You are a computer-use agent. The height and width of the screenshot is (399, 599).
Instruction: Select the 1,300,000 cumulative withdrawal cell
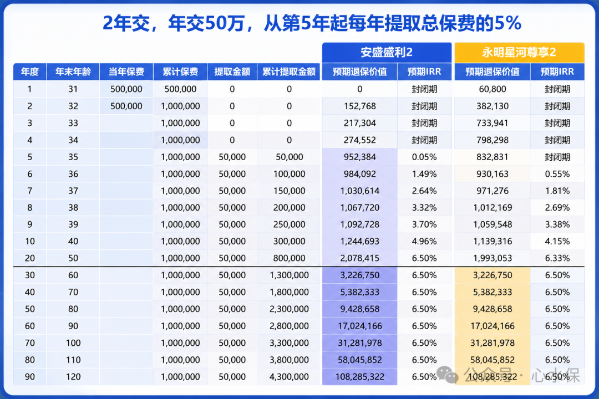tap(289, 275)
